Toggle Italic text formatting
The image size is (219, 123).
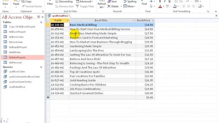click(x=165, y=1)
